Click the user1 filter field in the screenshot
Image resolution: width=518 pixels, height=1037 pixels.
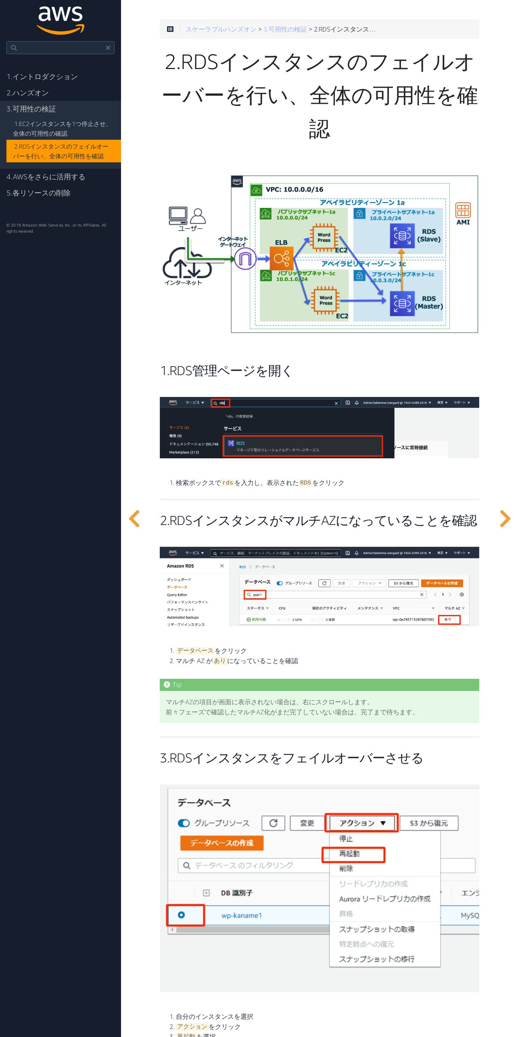click(335, 594)
